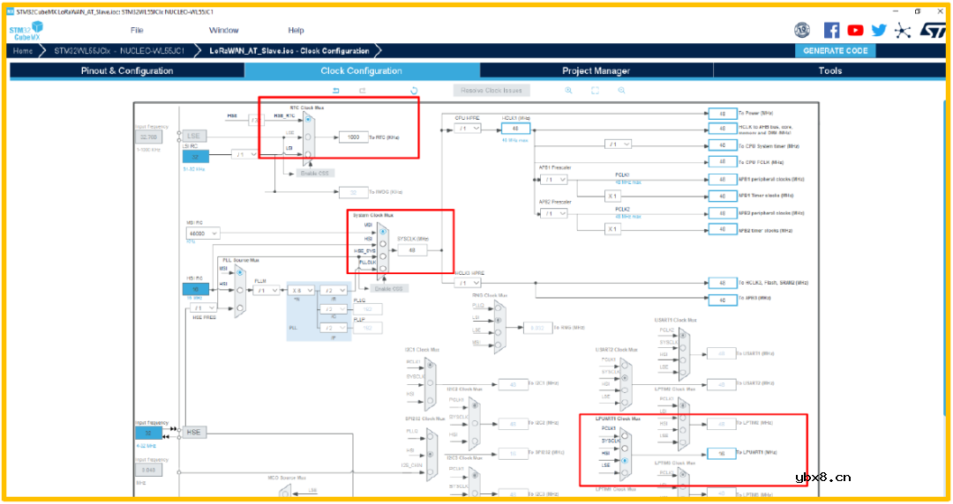Open the ST Facebook page icon

tap(831, 30)
